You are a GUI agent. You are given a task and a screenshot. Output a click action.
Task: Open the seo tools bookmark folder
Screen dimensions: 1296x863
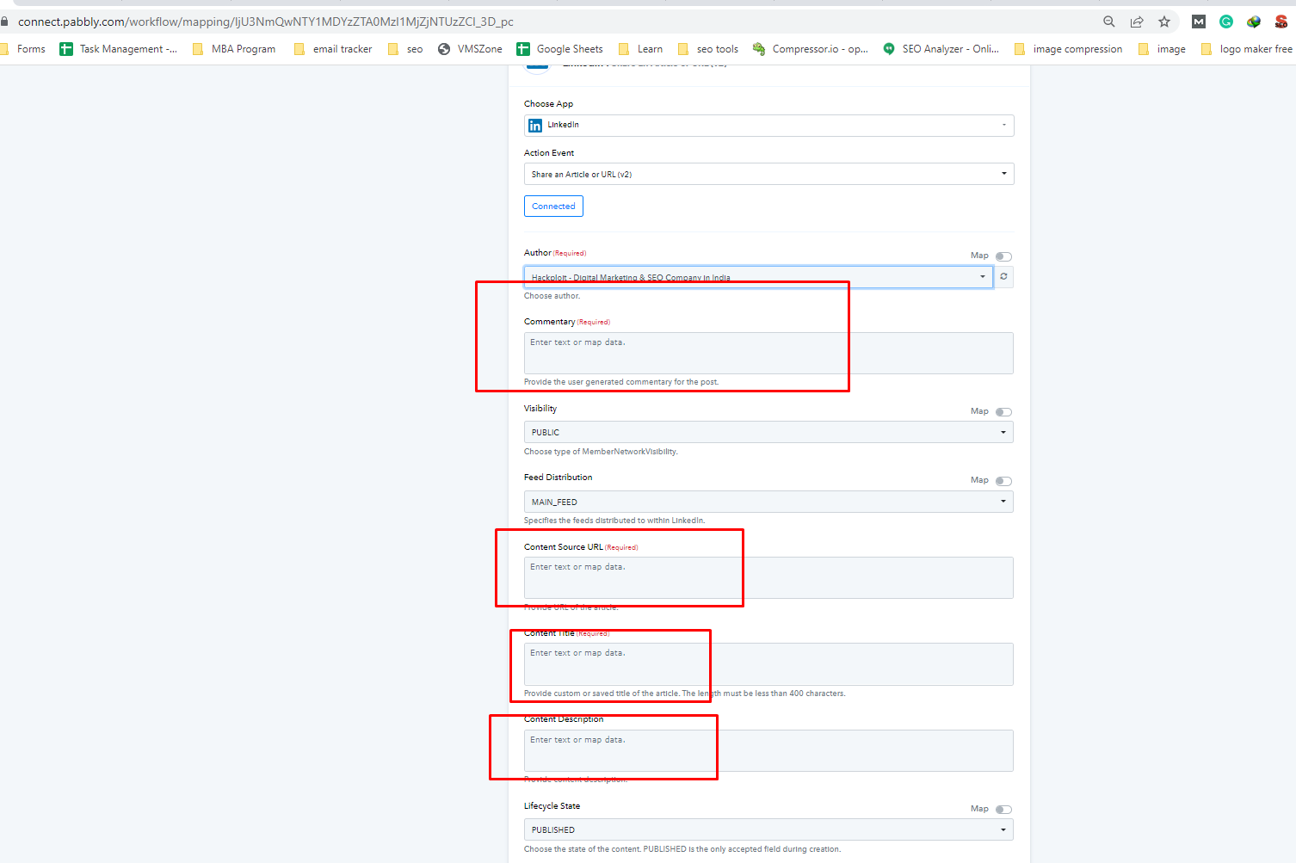[x=708, y=49]
